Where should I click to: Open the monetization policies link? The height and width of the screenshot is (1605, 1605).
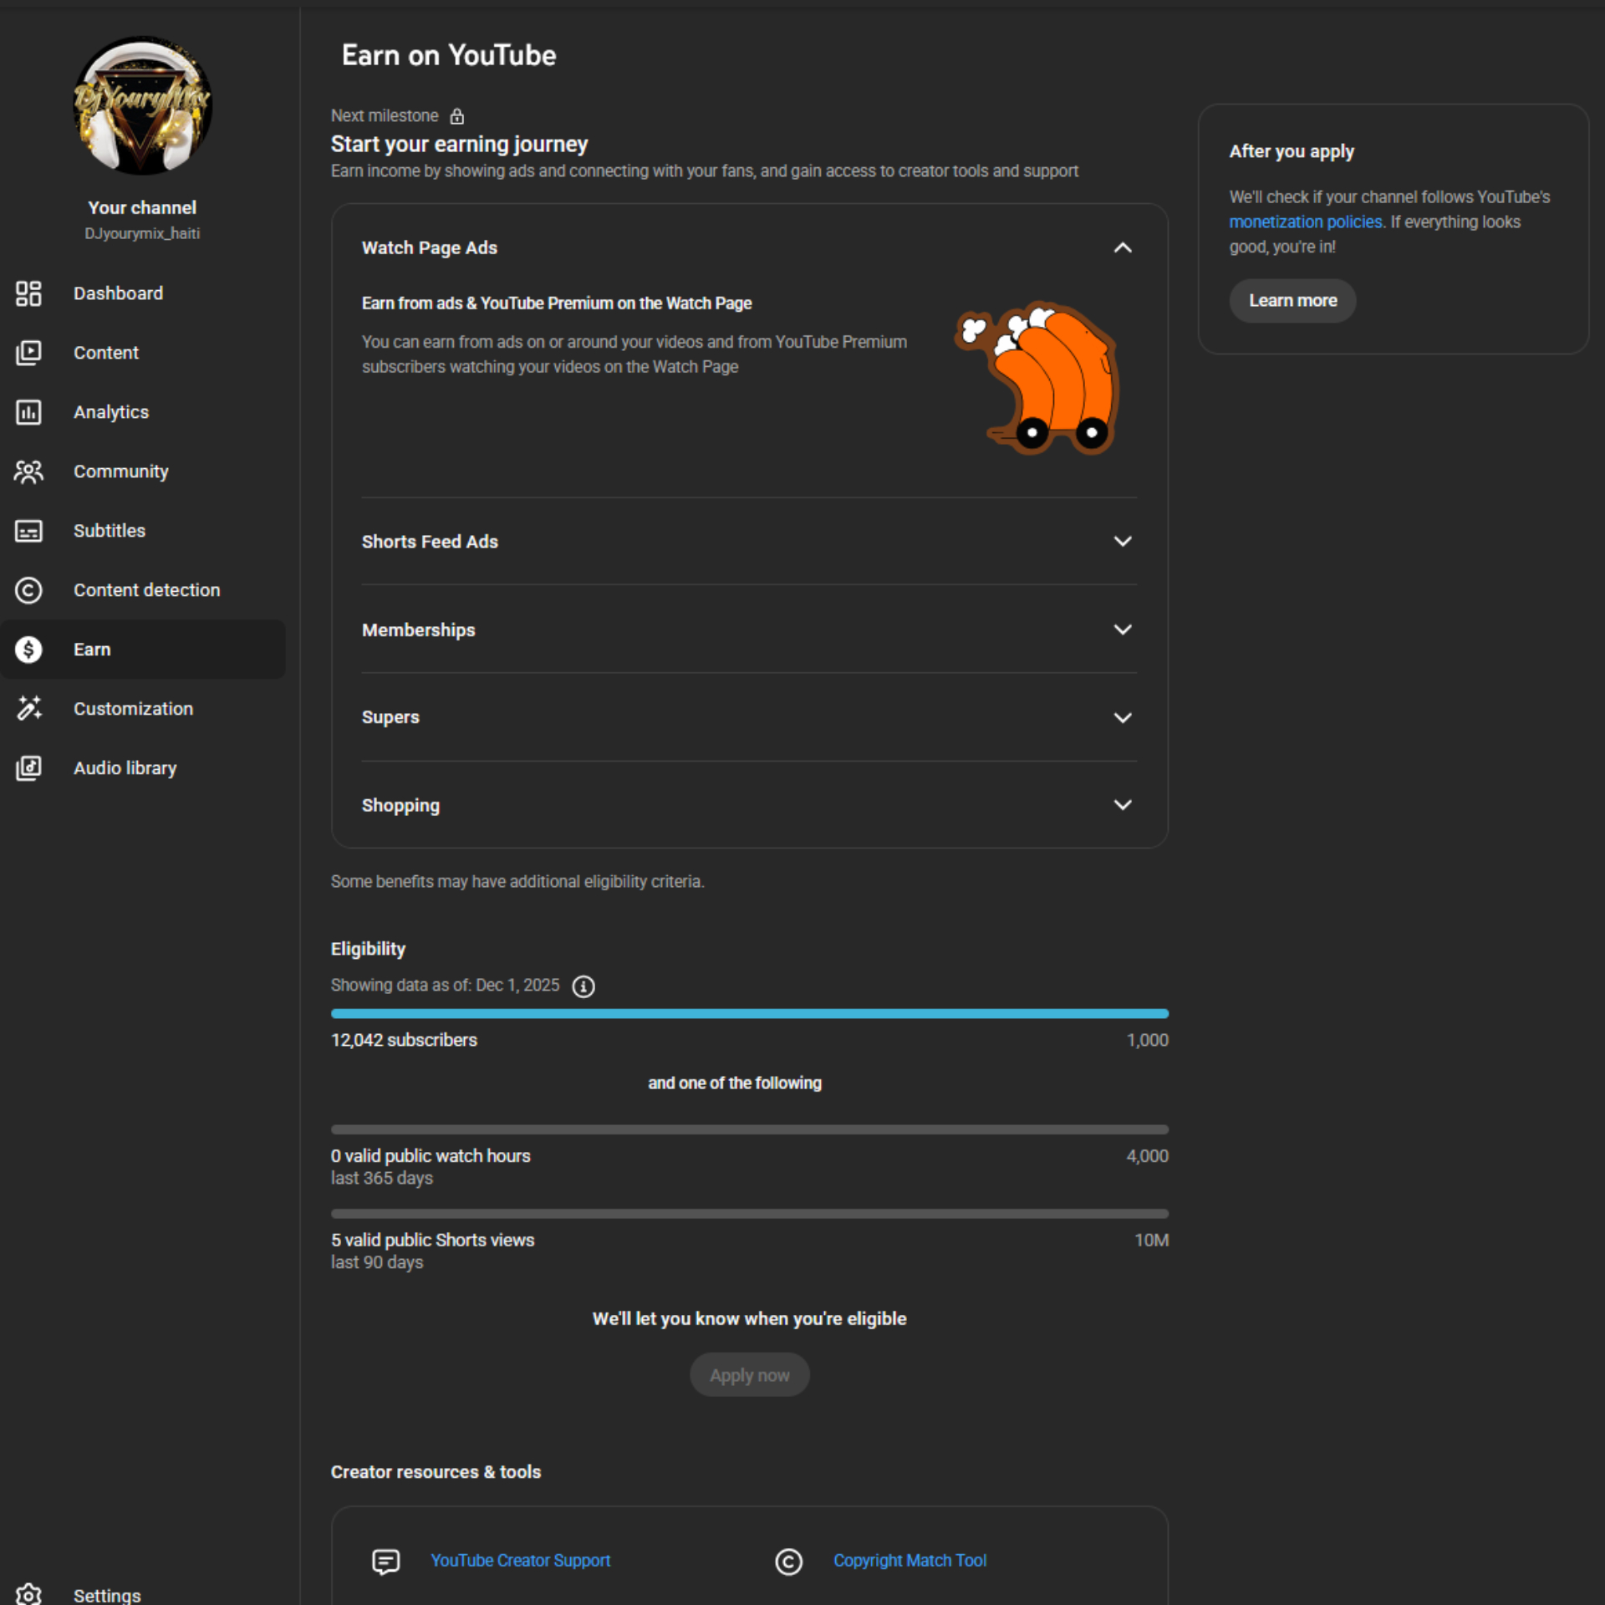pos(1305,222)
